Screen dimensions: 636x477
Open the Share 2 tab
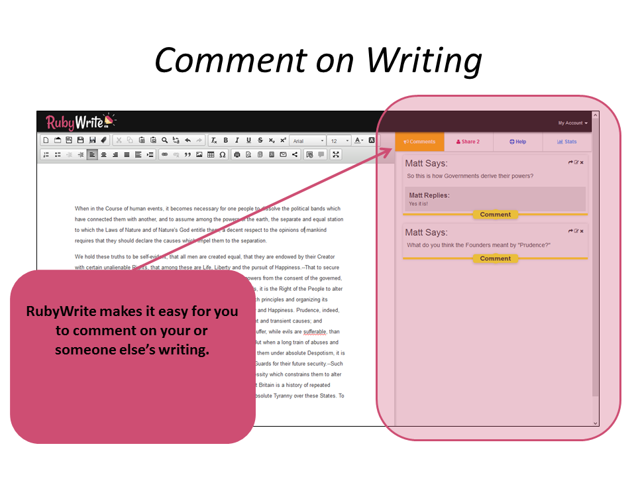(x=468, y=142)
